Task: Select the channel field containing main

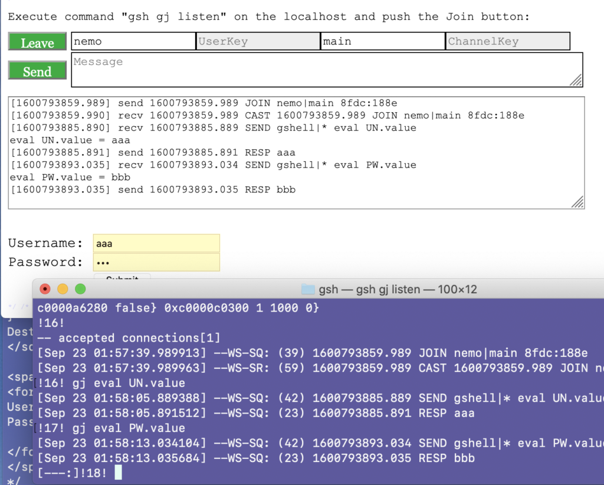Action: tap(382, 41)
